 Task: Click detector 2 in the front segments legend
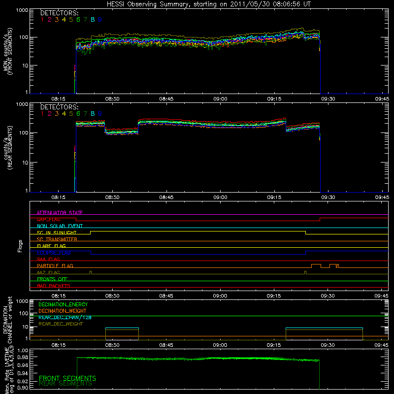pyautogui.click(x=50, y=20)
